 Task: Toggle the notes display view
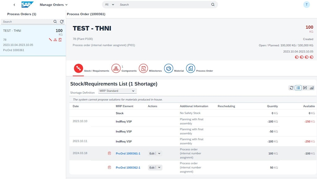click(305, 88)
